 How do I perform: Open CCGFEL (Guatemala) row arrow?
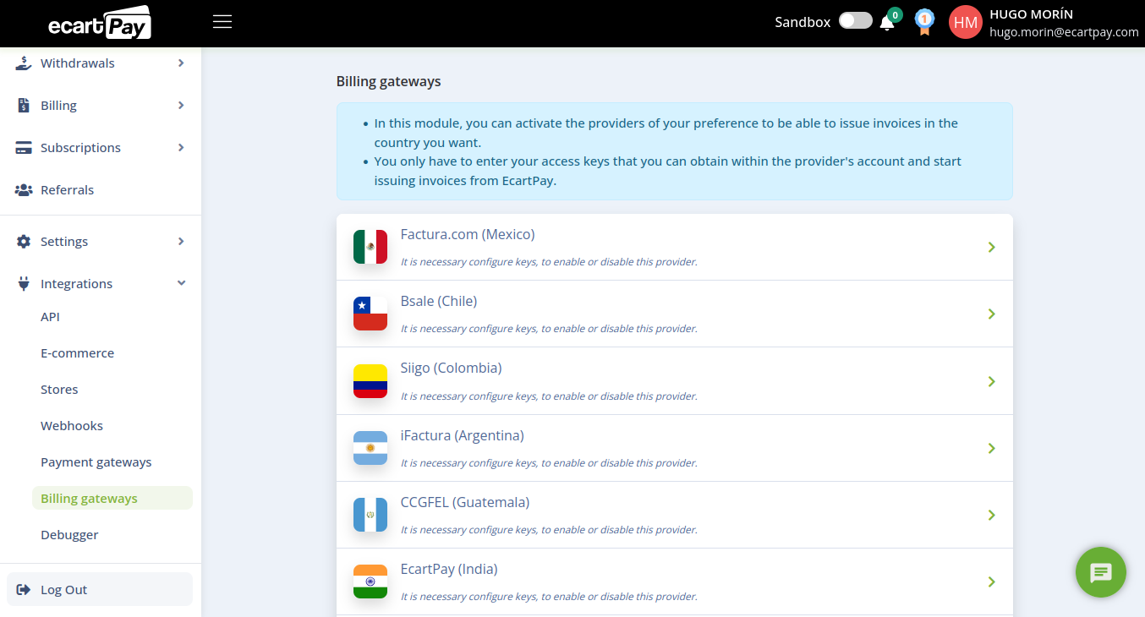pos(992,515)
